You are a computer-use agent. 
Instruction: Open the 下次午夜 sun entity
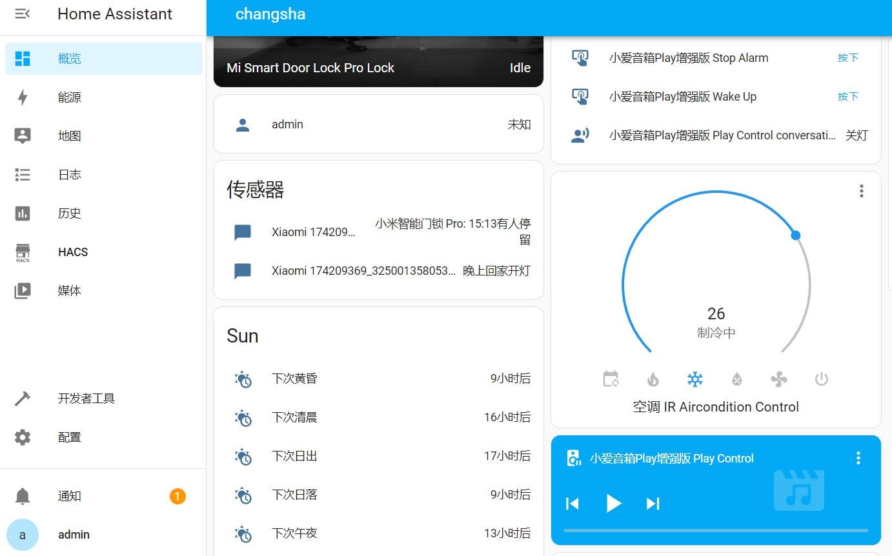[x=378, y=533]
